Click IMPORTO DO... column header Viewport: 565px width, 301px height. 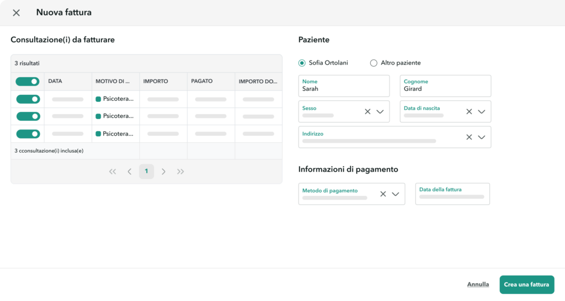pyautogui.click(x=258, y=82)
